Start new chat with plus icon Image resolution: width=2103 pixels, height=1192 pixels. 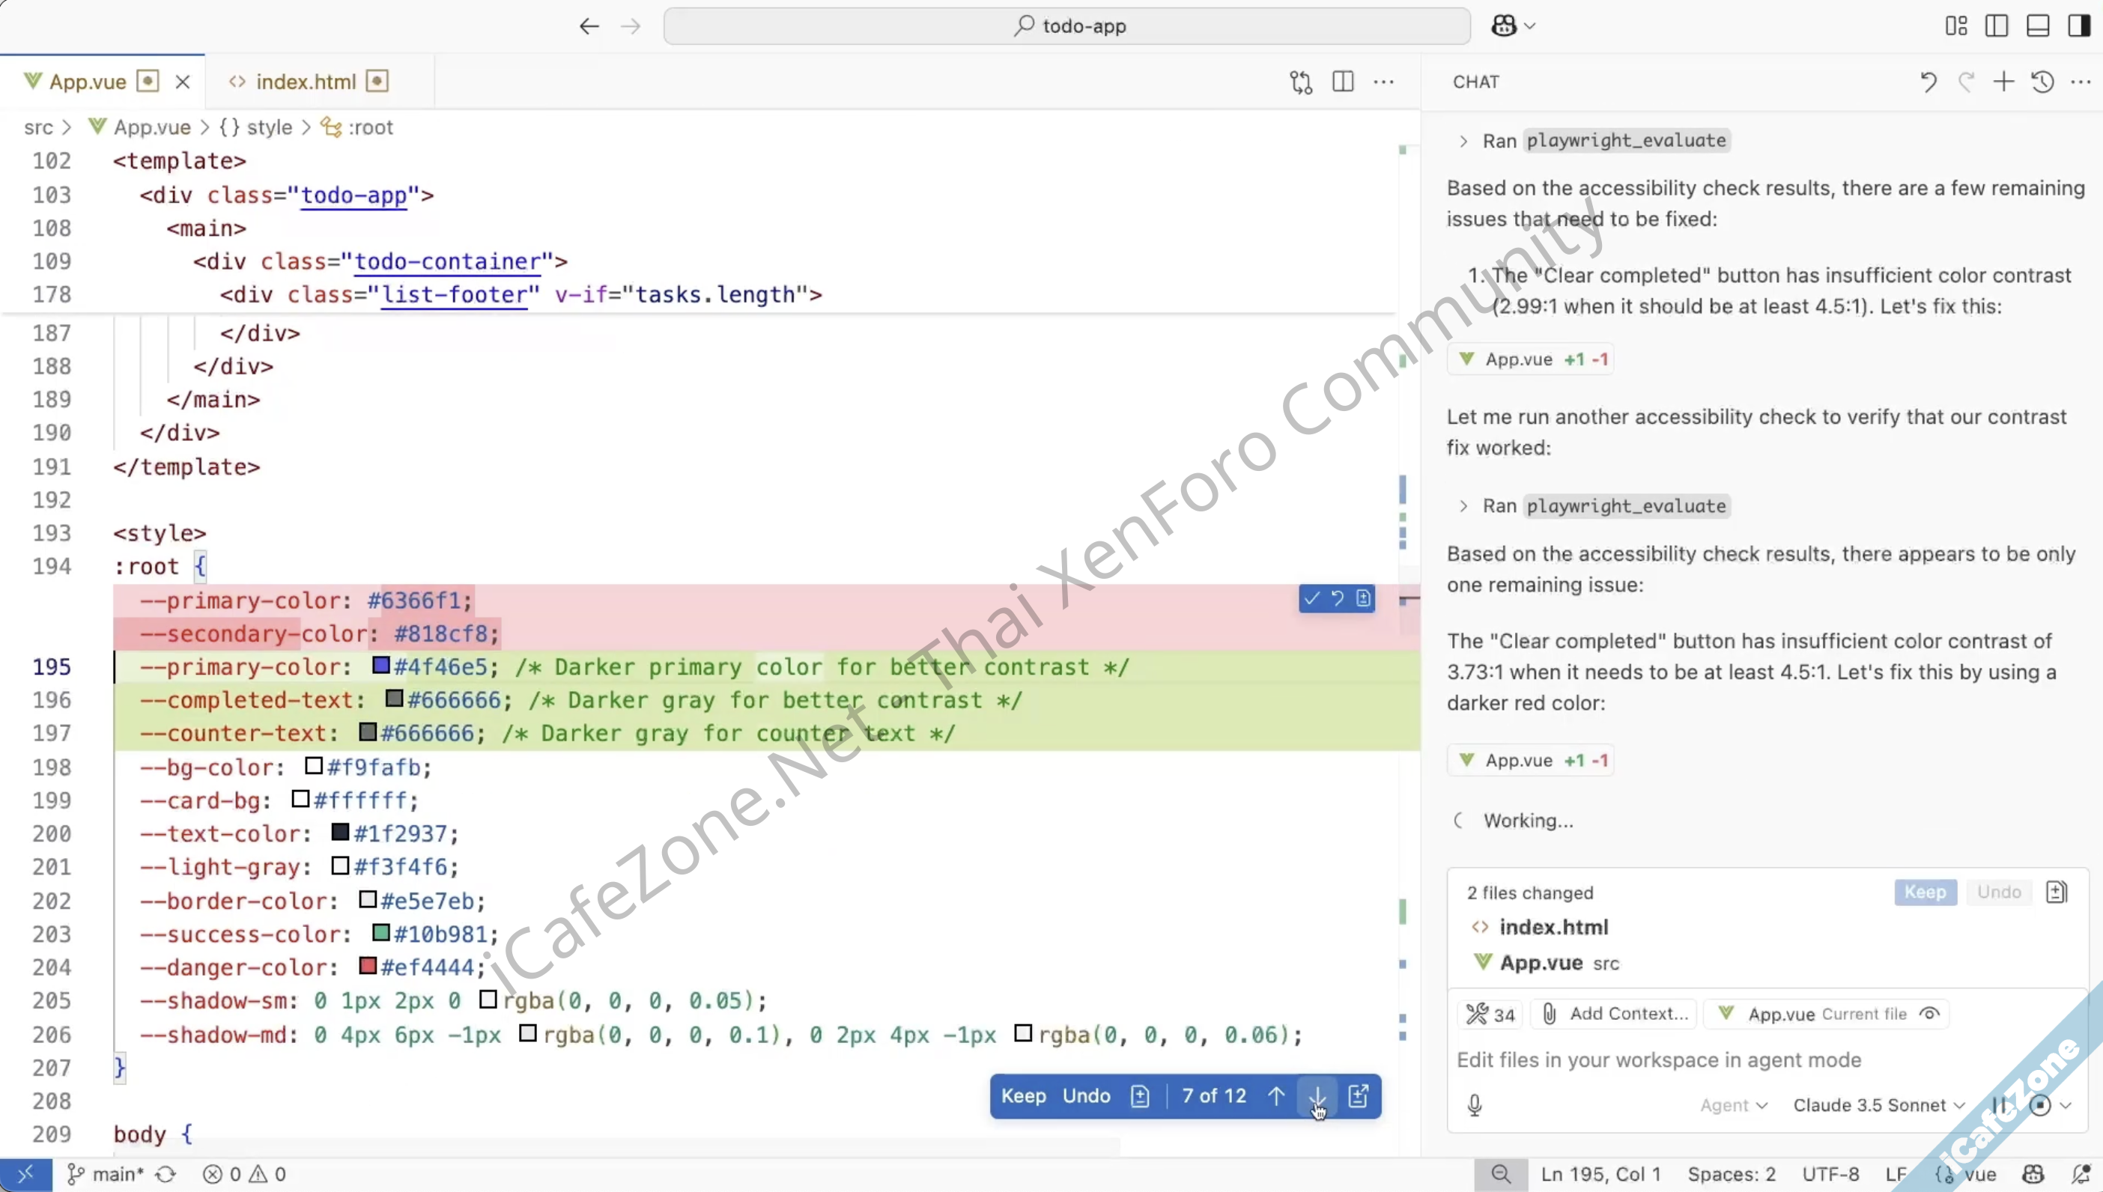coord(2003,82)
